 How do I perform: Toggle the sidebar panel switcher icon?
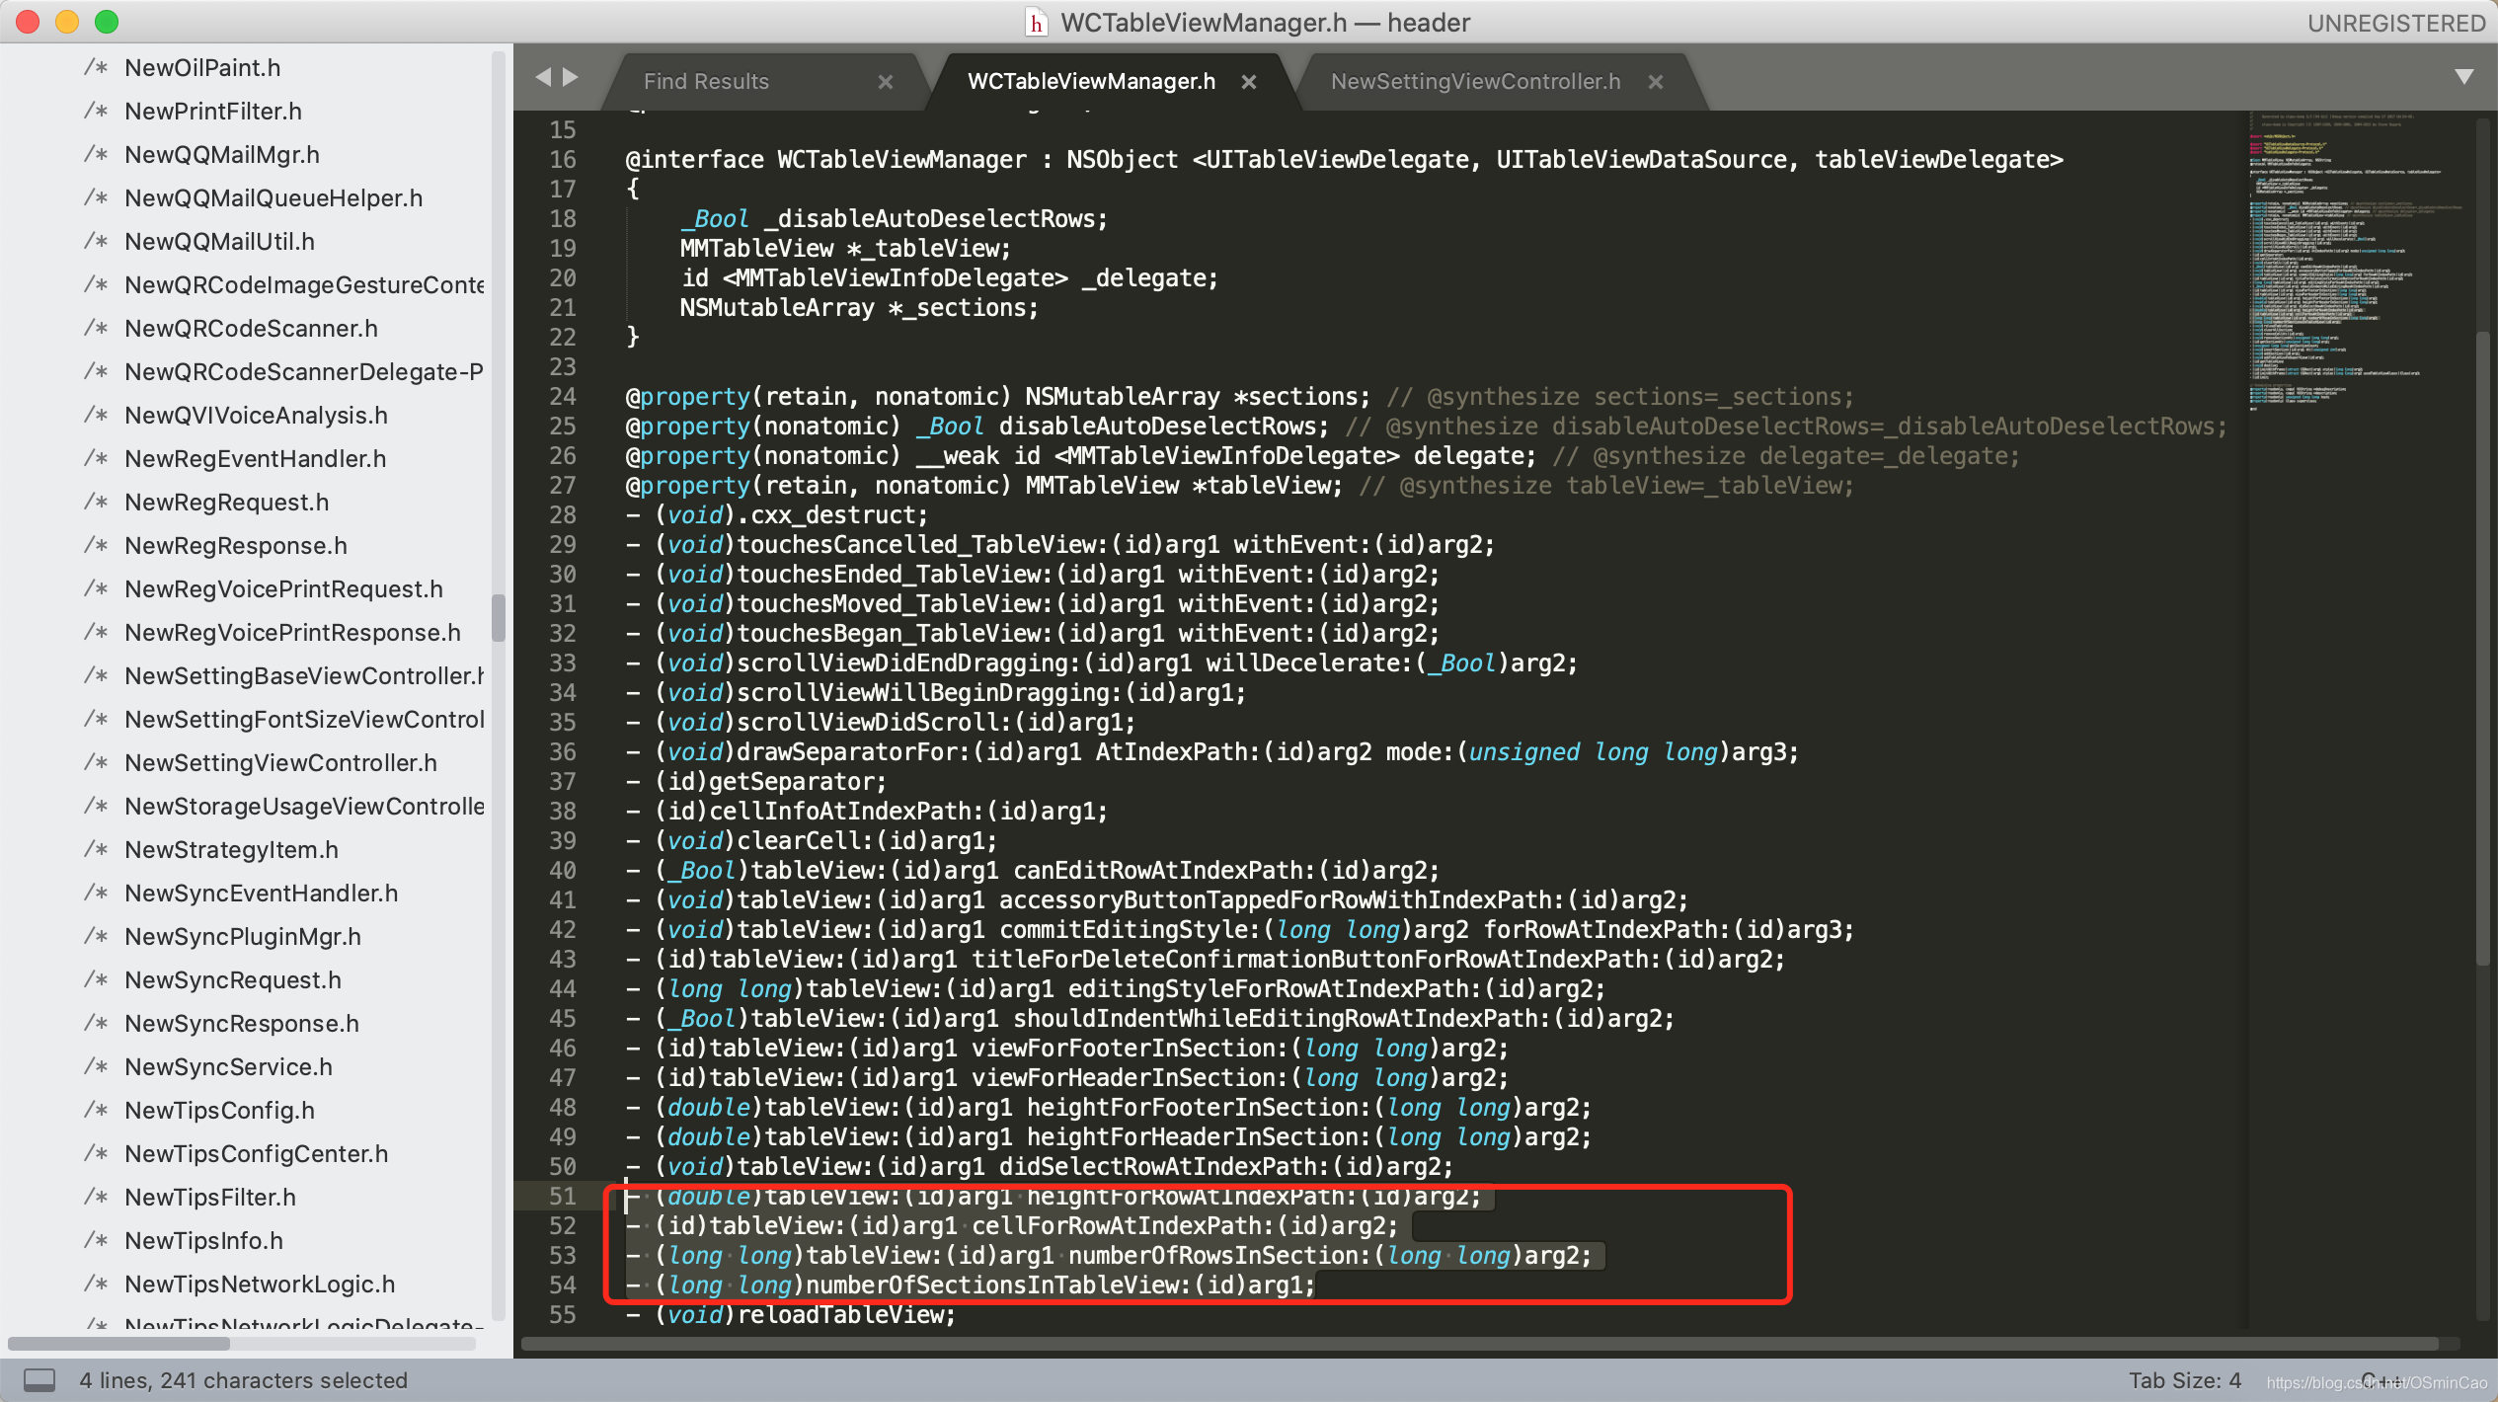point(39,1379)
